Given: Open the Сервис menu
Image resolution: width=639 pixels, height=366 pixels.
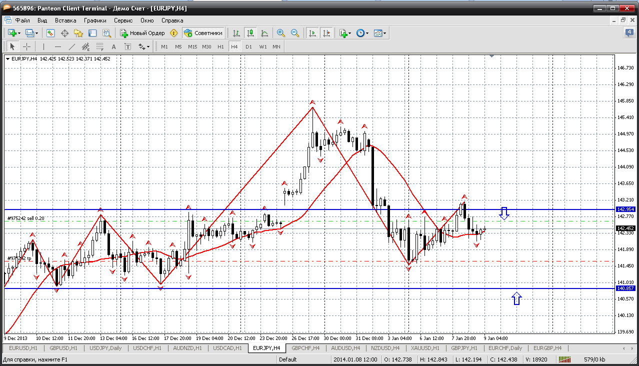Looking at the screenshot, I should pos(123,20).
